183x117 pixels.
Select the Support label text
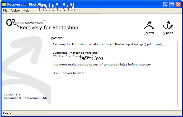[x=168, y=33]
